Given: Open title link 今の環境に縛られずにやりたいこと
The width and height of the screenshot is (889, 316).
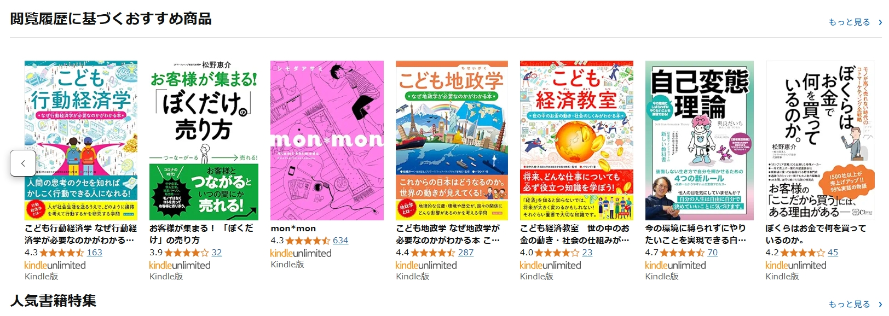Looking at the screenshot, I should coord(696,234).
